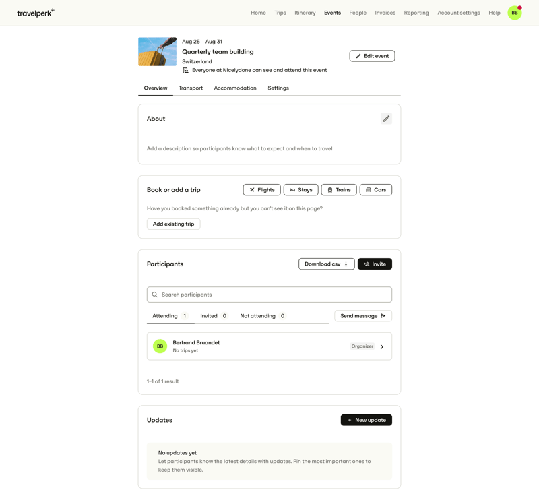
Task: Expand Bertrand Bruandet's participant row
Action: pos(382,346)
